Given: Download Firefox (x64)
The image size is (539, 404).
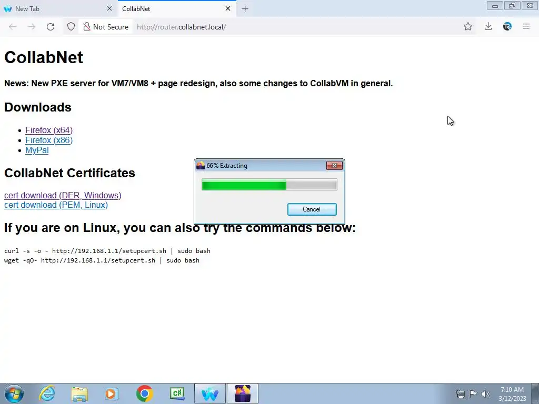Looking at the screenshot, I should (x=49, y=130).
